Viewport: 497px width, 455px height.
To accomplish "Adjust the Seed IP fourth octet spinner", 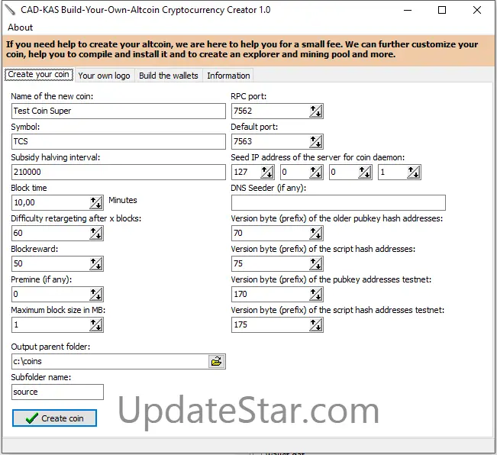I will (x=414, y=172).
